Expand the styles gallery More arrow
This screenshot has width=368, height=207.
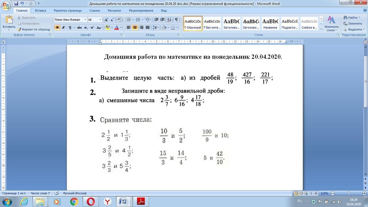321,29
